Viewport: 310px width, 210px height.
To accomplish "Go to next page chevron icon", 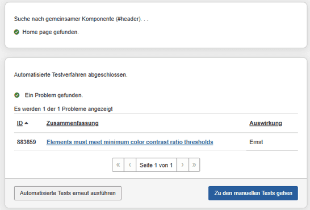I will pos(182,165).
